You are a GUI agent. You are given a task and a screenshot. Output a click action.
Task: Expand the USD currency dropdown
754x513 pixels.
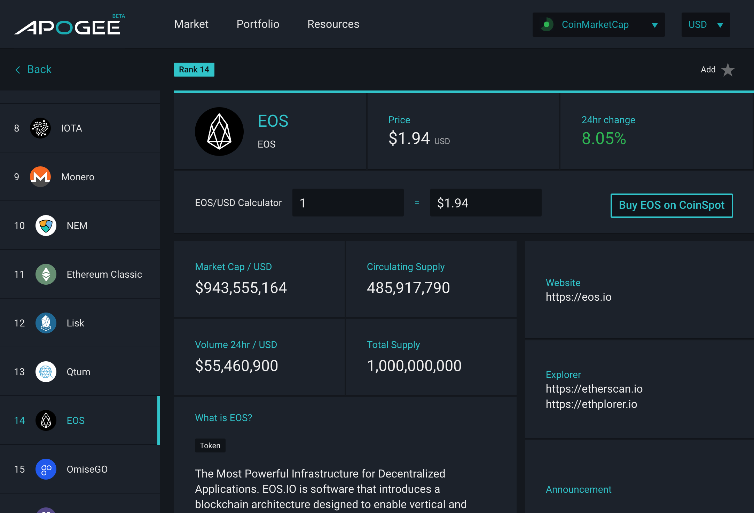pyautogui.click(x=706, y=25)
